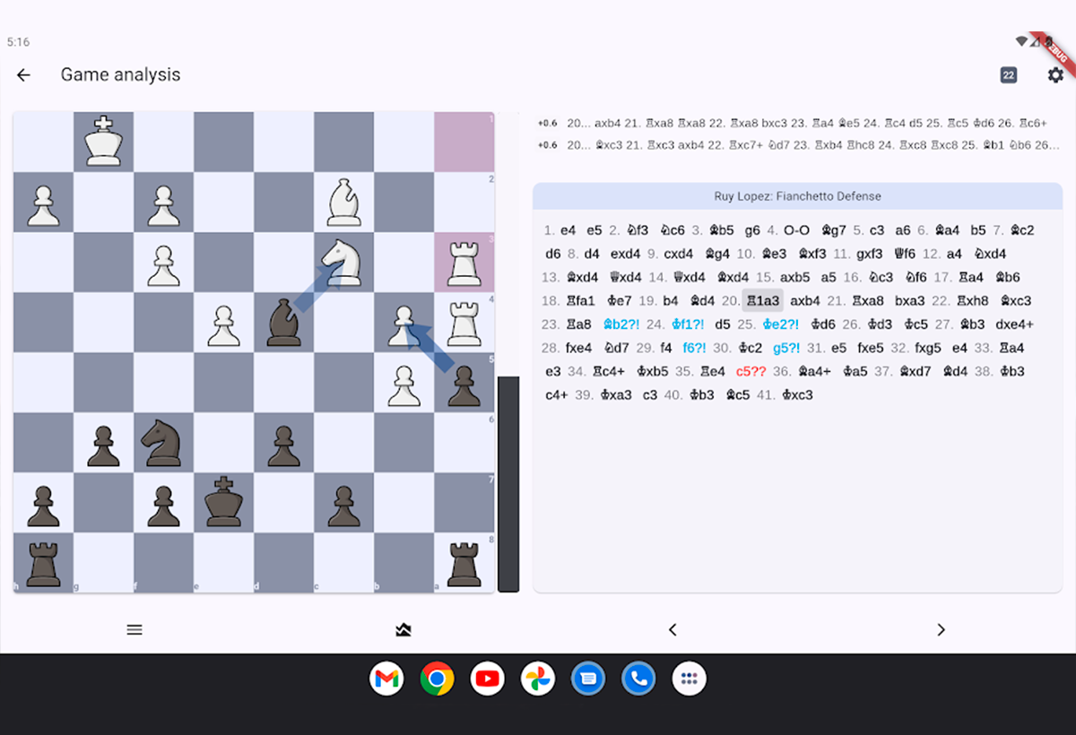Jump to final move 41. Kxc3

click(797, 394)
